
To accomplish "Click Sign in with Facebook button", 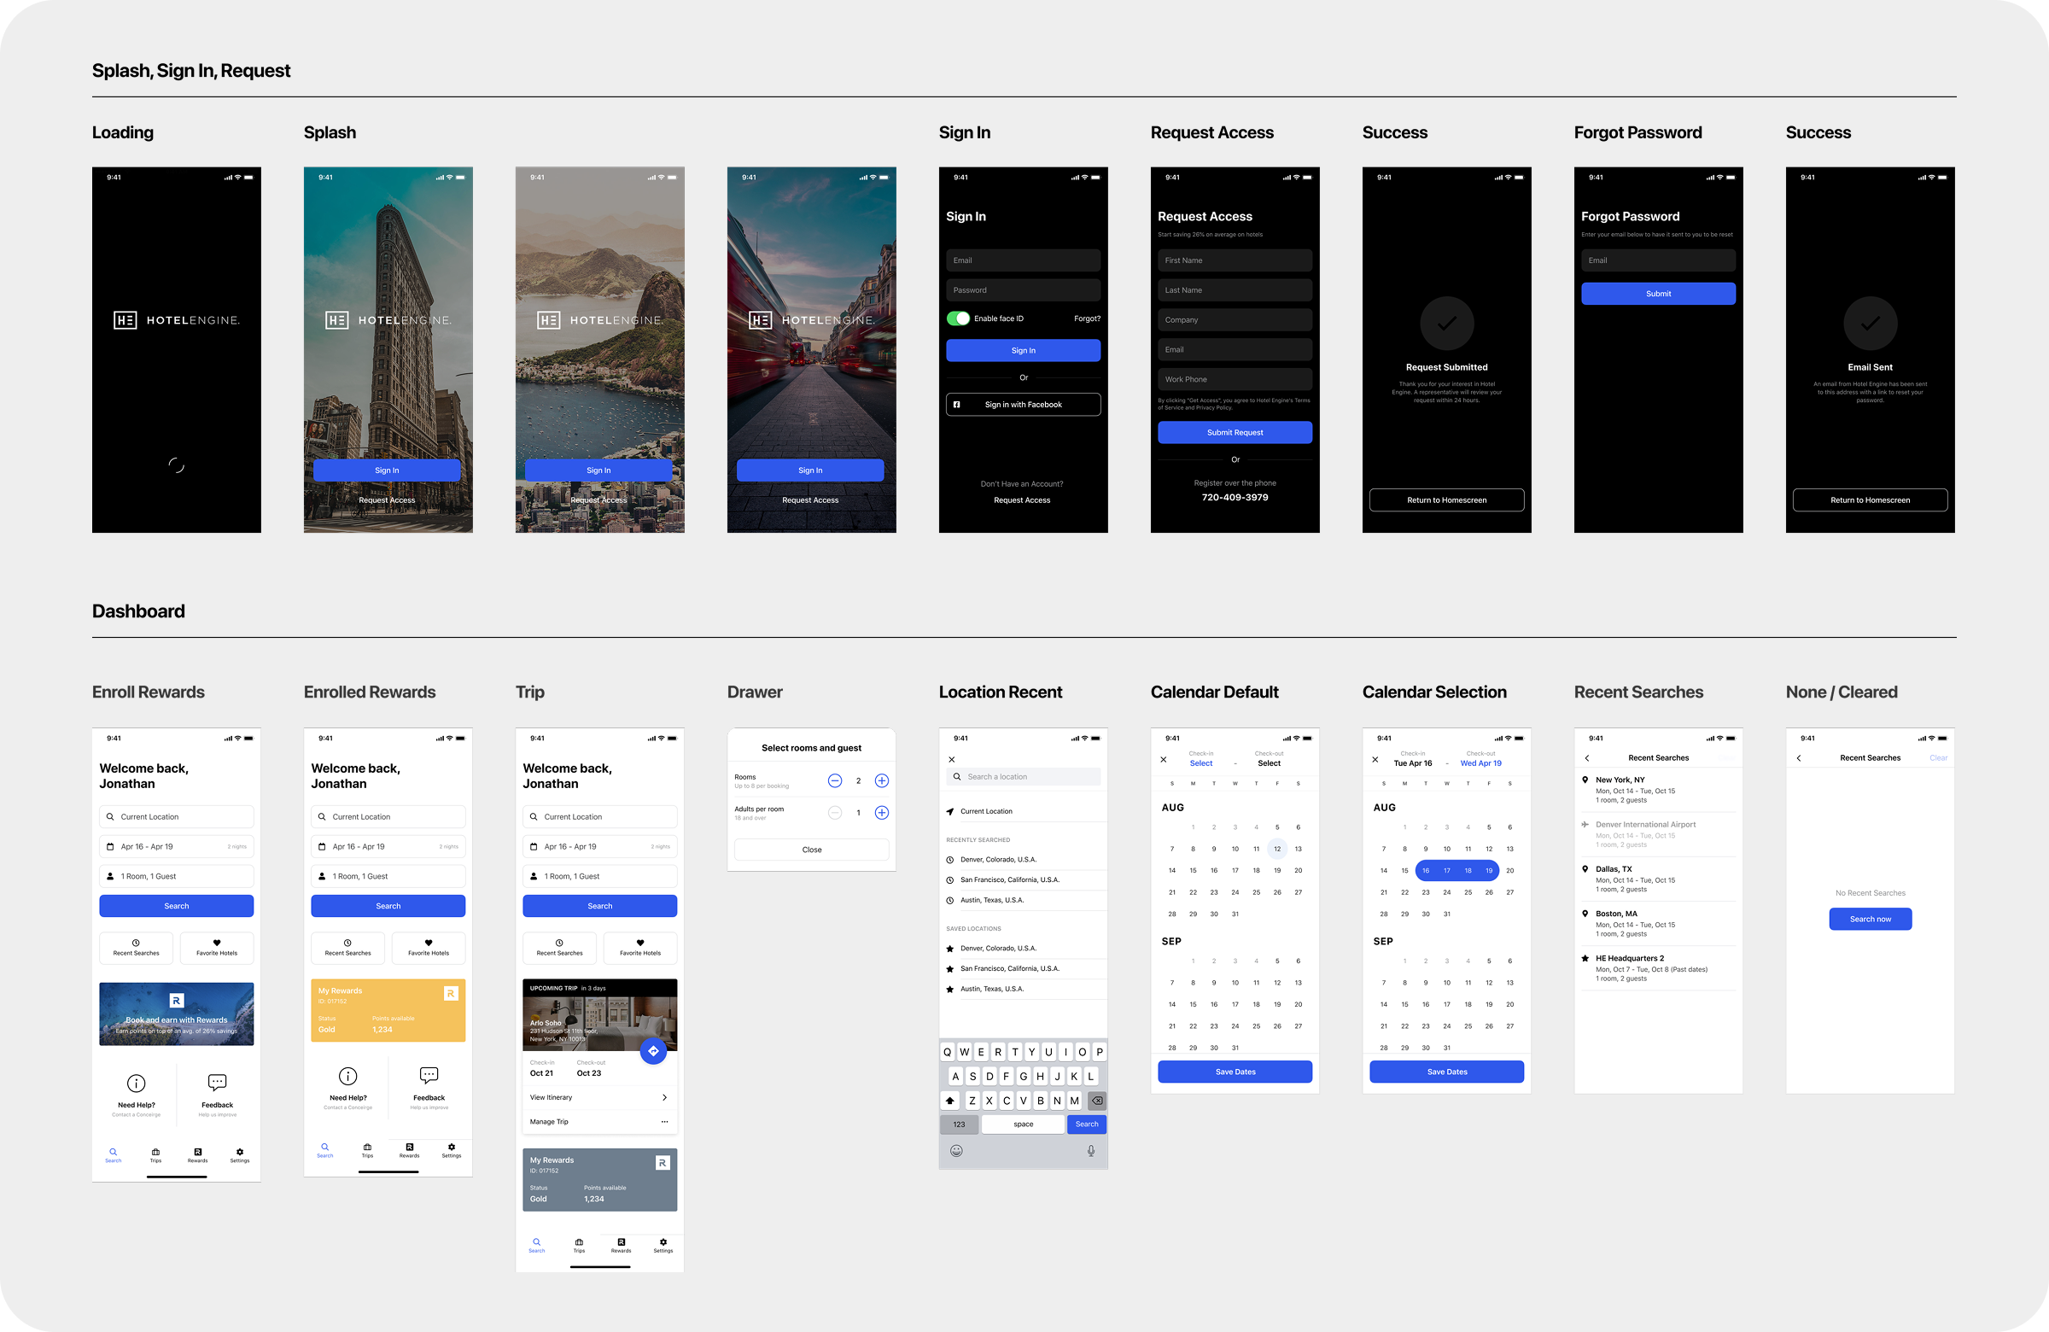I will coord(1023,405).
